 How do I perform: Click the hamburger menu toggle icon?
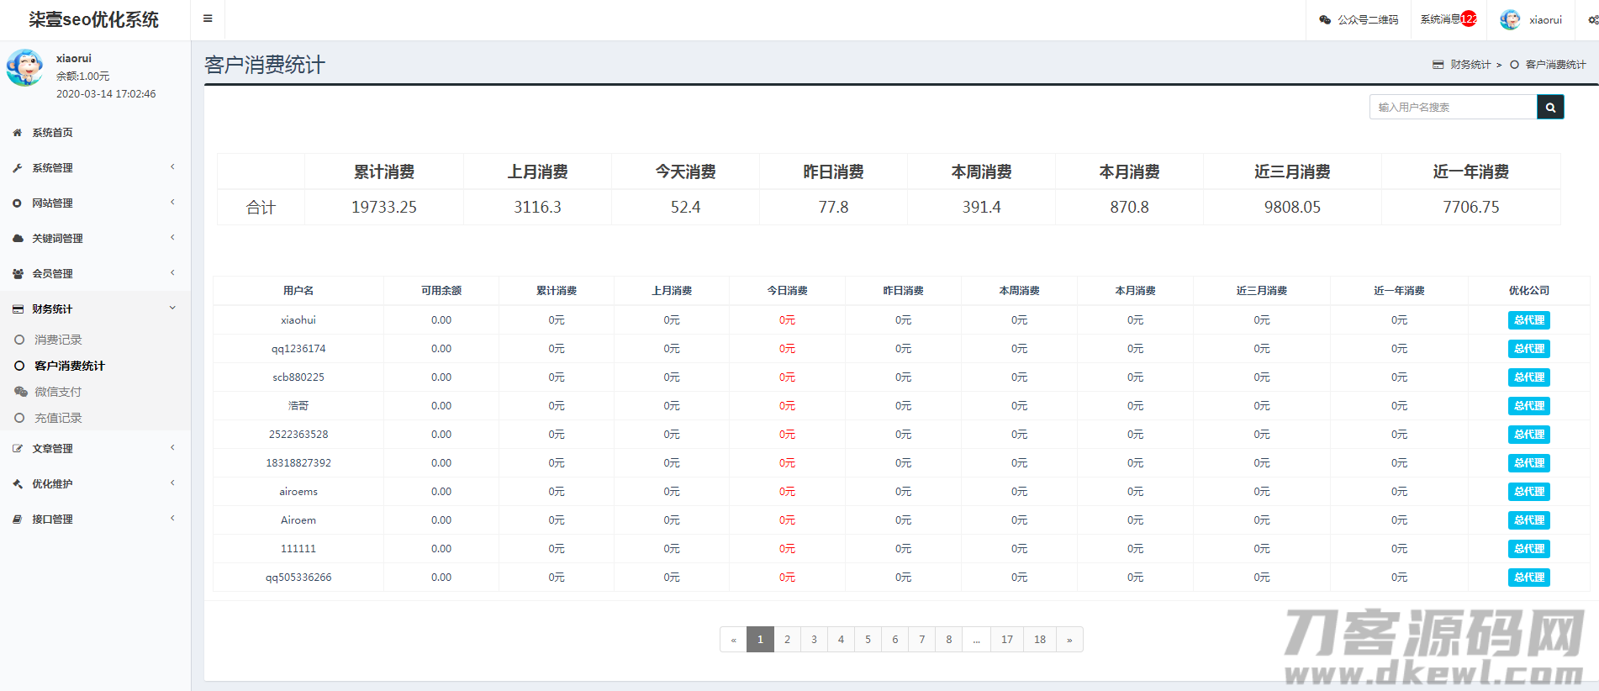click(x=208, y=18)
